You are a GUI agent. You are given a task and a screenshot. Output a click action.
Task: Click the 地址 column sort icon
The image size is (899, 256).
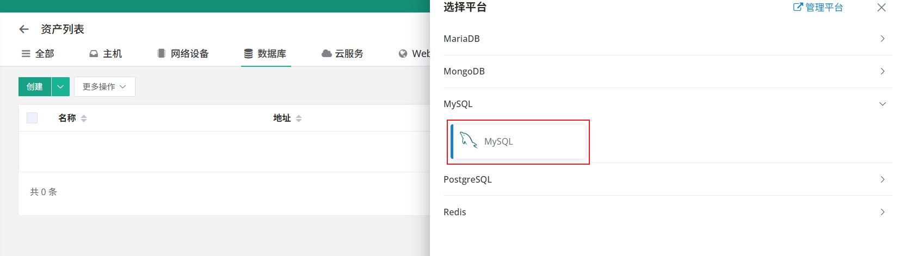(x=299, y=118)
